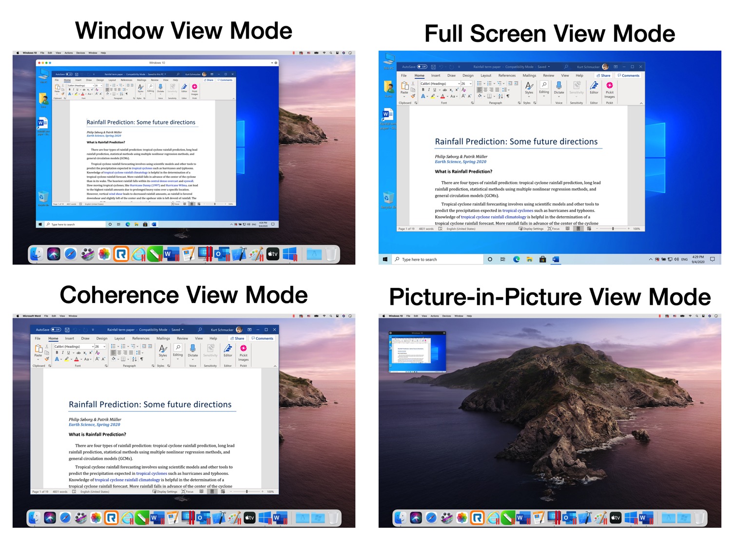Click Bold in Full Screen view Word ribbon

click(423, 90)
